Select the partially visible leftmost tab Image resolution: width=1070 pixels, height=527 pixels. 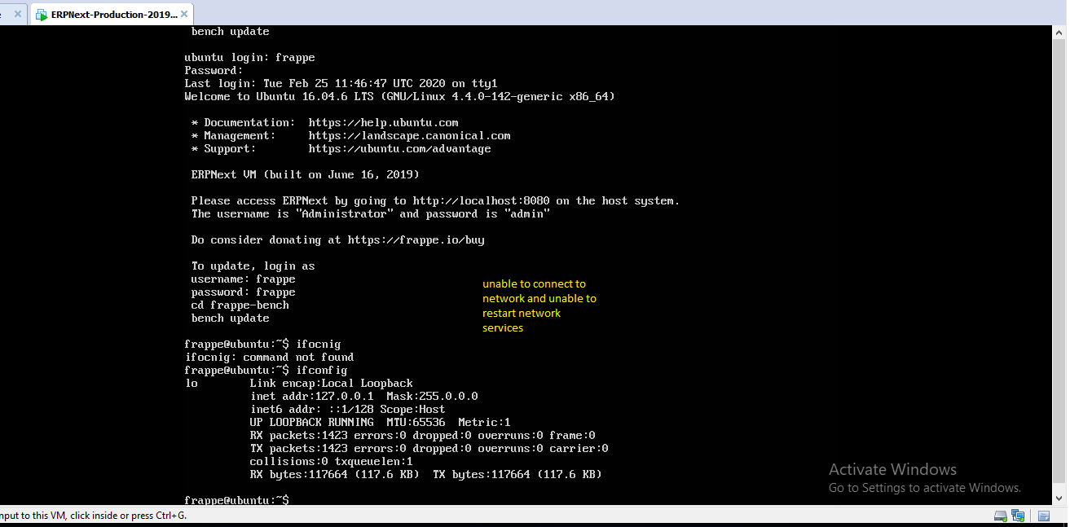tap(7, 14)
